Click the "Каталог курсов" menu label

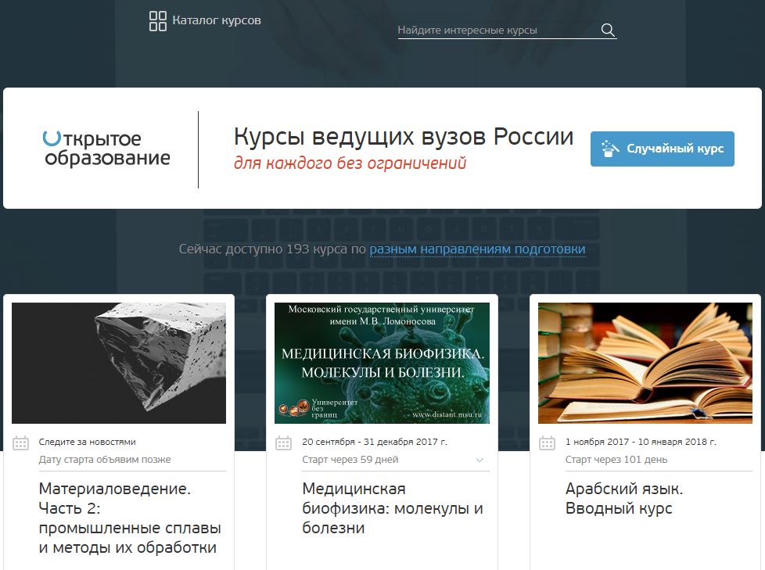pos(217,20)
